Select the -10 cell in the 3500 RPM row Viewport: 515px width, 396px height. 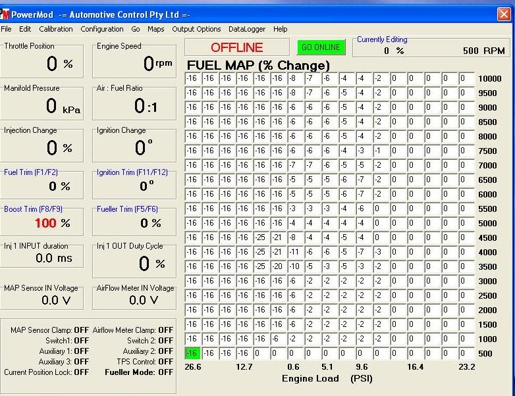pos(295,266)
